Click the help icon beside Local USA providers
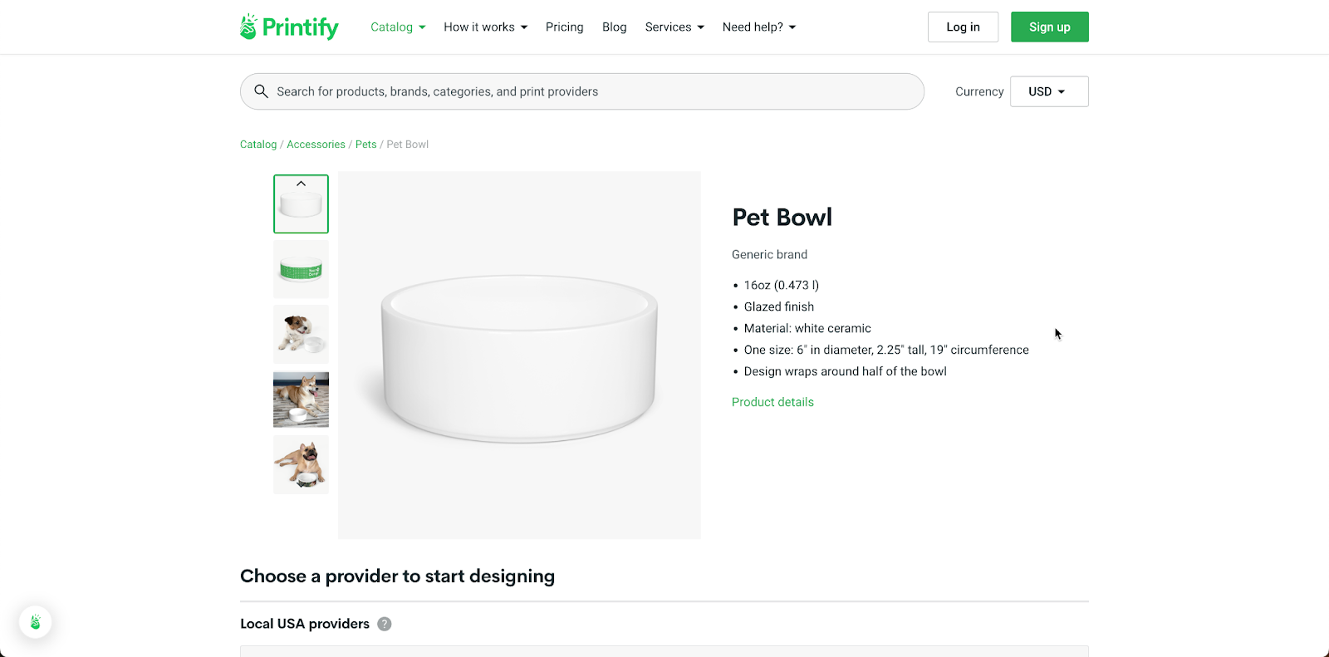This screenshot has width=1329, height=657. tap(384, 623)
